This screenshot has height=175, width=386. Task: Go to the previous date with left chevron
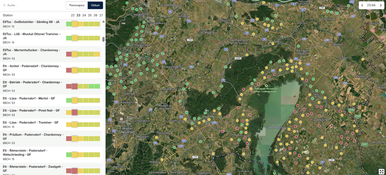362,5
